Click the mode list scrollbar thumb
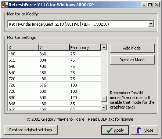This screenshot has width=162, height=139. (104, 99)
